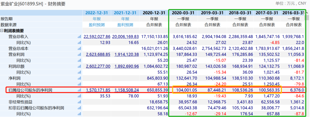Select the 2017-03-31 column header
310x117 pixels.
[x=267, y=13]
